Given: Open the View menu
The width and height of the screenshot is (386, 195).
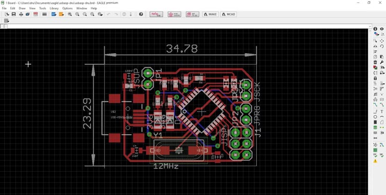Looking at the screenshot, I should tap(32, 8).
